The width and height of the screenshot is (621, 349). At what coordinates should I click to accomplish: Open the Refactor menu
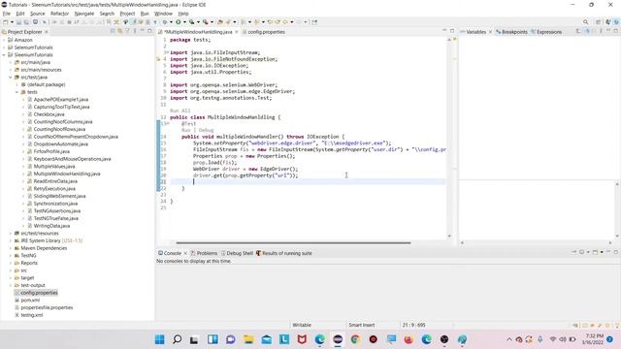point(59,14)
